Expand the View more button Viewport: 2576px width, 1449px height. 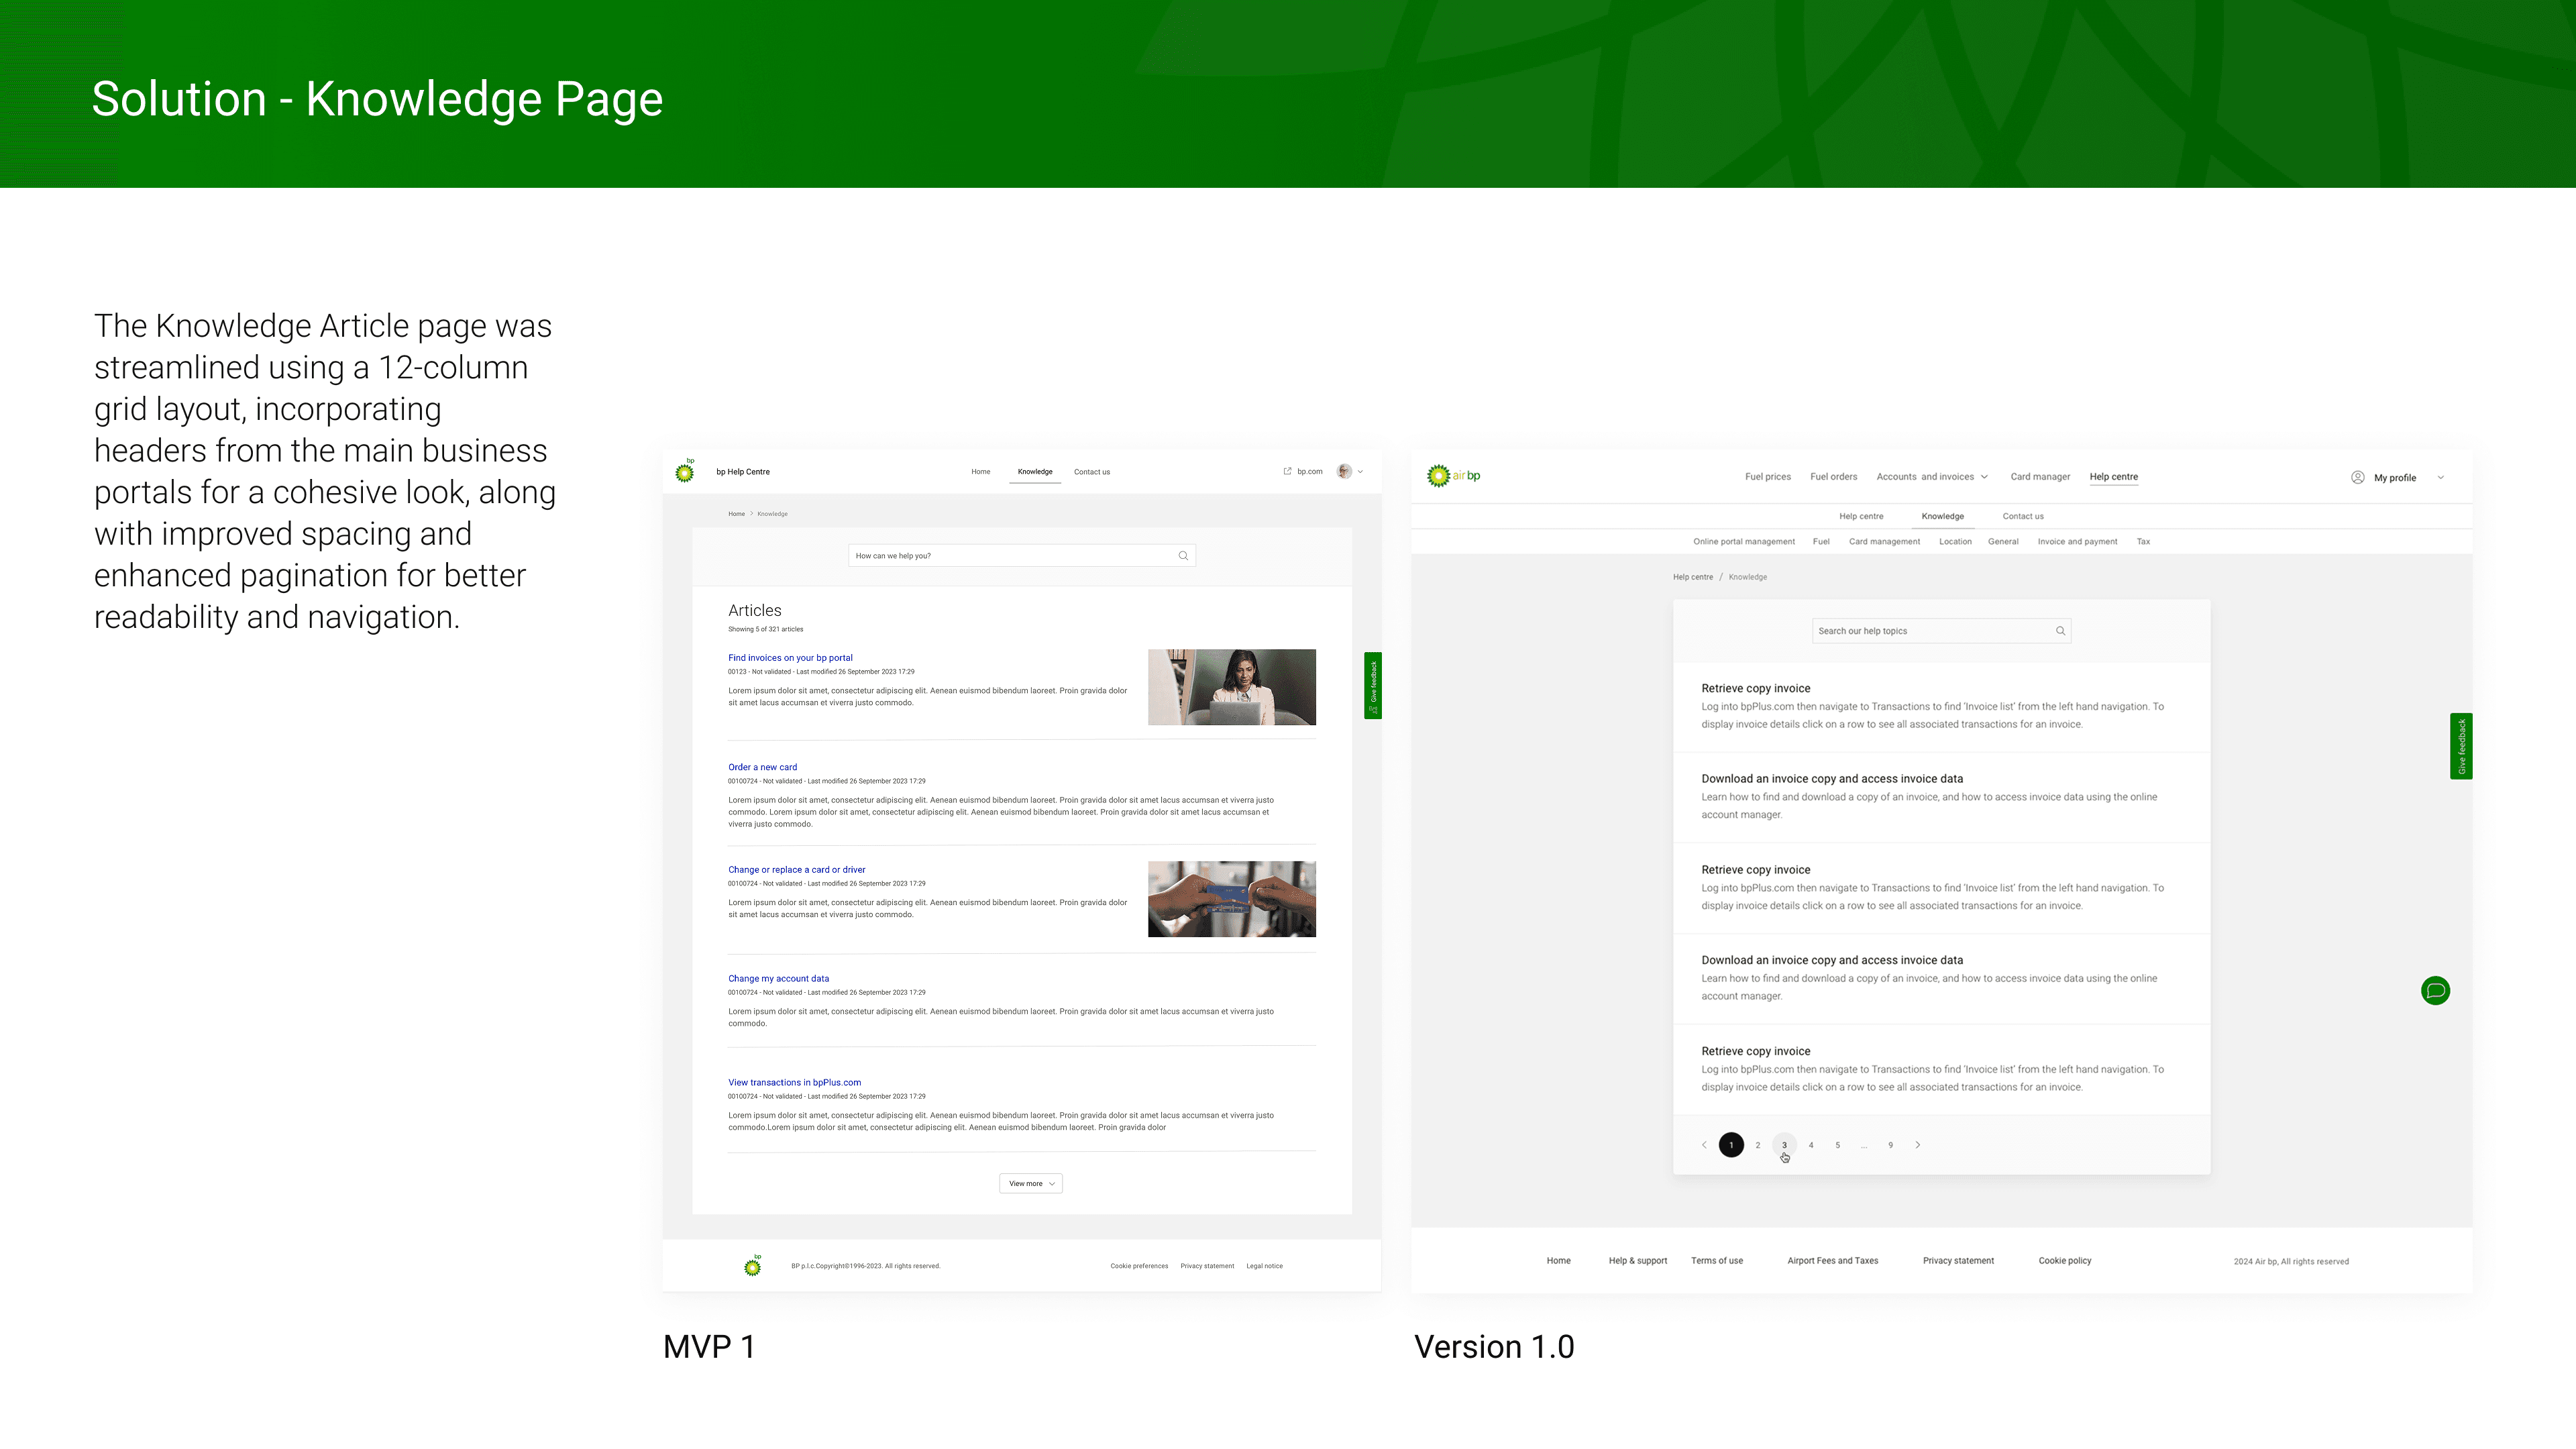click(1030, 1184)
